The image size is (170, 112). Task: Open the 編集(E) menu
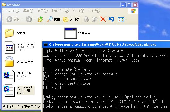[x=28, y=11]
